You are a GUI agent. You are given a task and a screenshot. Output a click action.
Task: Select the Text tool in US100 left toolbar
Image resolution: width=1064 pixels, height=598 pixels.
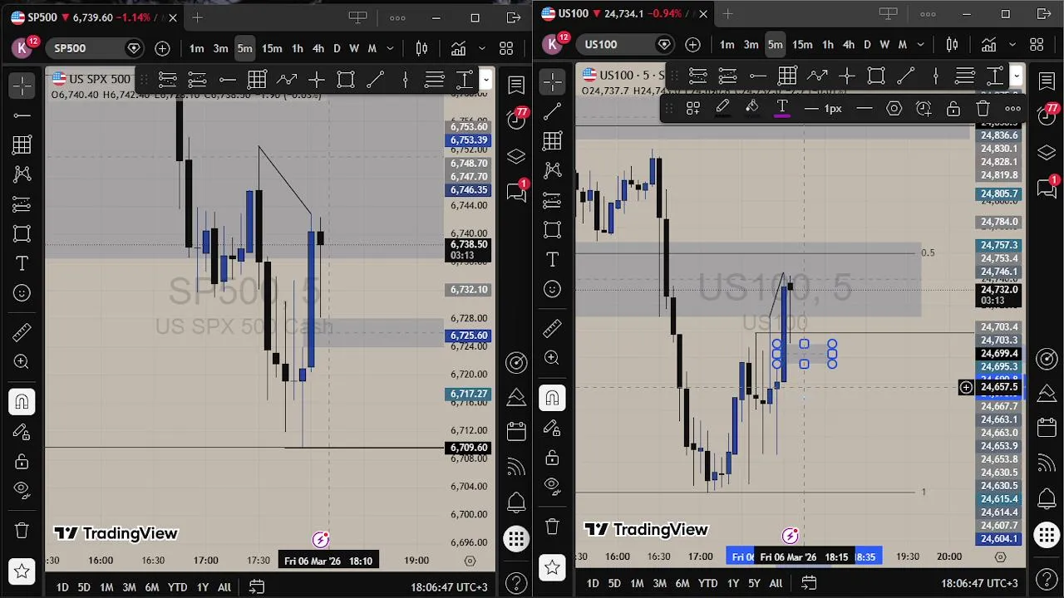tap(553, 260)
